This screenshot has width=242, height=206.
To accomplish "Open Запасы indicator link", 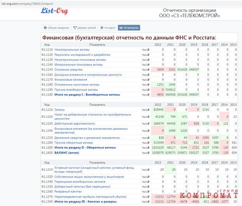I will tap(59, 110).
